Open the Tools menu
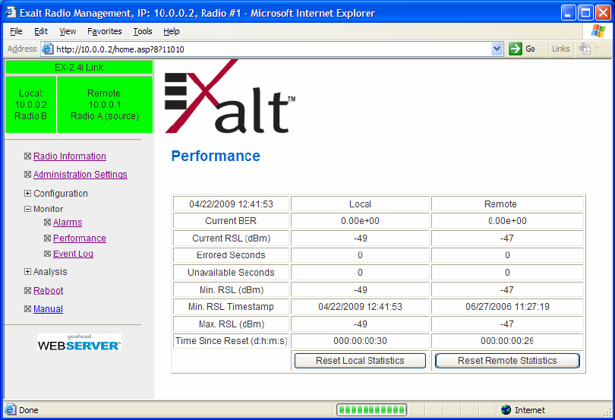This screenshot has height=420, width=615. pos(143,31)
